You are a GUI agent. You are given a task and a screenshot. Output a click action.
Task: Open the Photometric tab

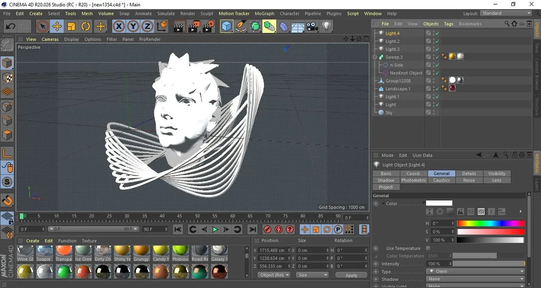click(414, 180)
